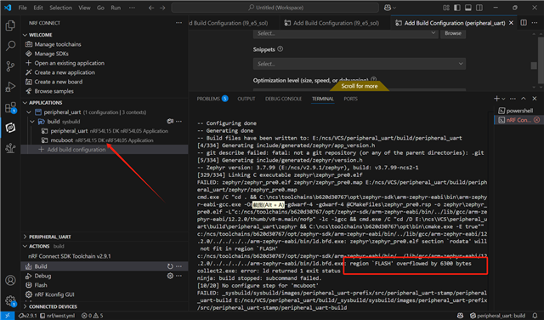Toggle the bottom panel layout icon

point(468,8)
